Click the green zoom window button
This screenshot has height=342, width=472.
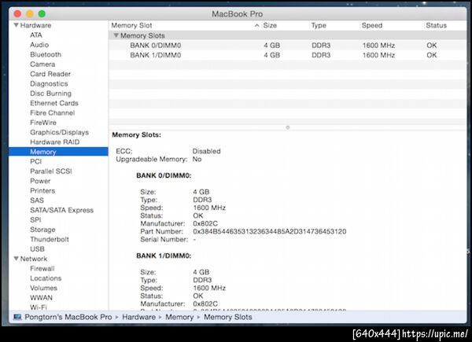coord(42,14)
